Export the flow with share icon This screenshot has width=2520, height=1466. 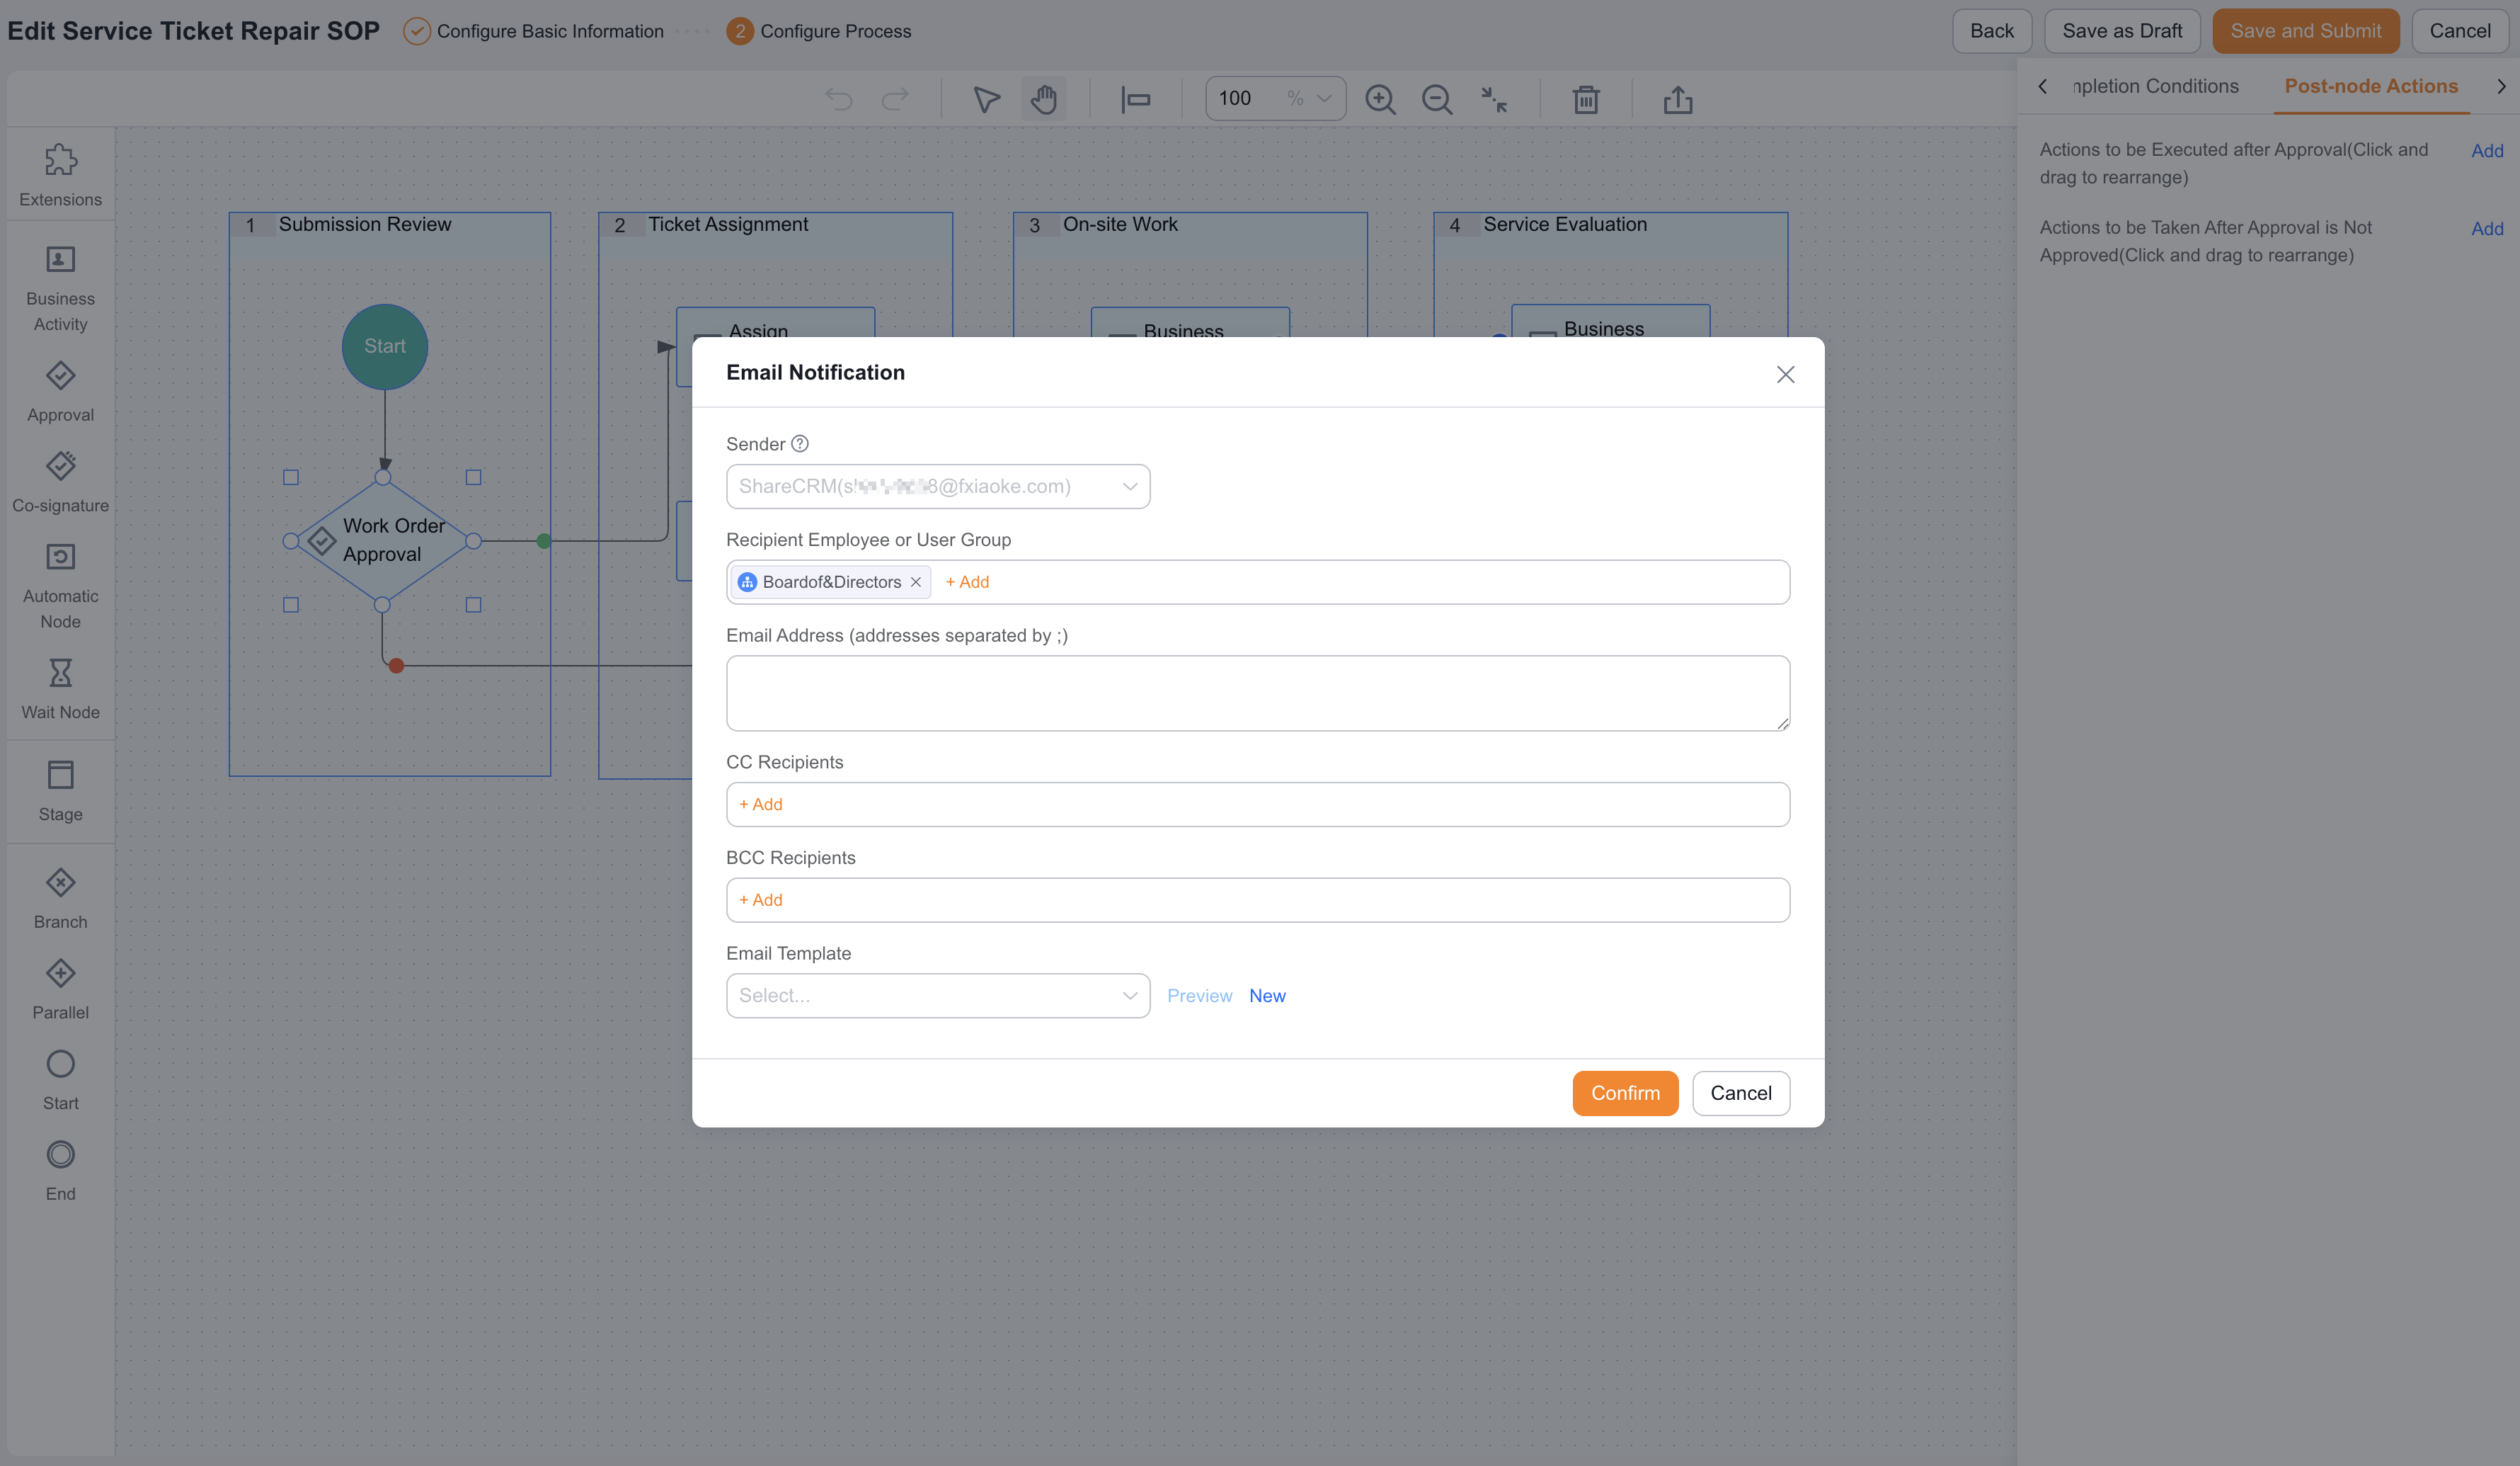1678,99
